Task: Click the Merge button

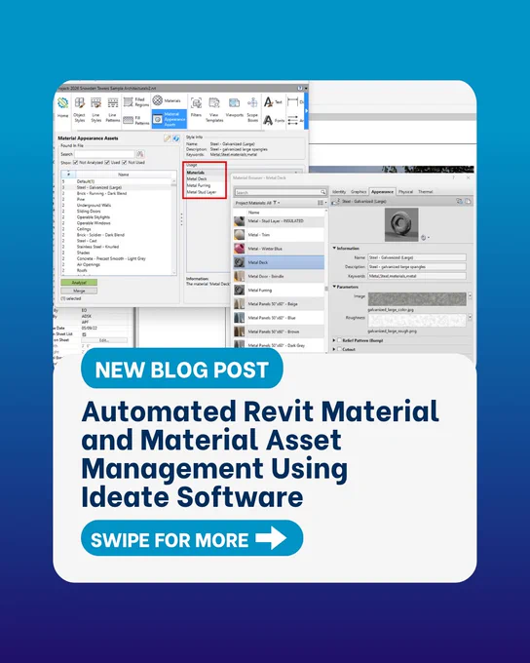Action: tap(79, 291)
